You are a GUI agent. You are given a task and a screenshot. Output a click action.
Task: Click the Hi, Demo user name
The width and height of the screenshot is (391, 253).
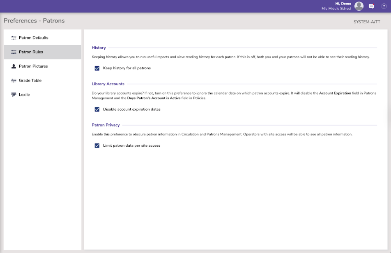(343, 4)
